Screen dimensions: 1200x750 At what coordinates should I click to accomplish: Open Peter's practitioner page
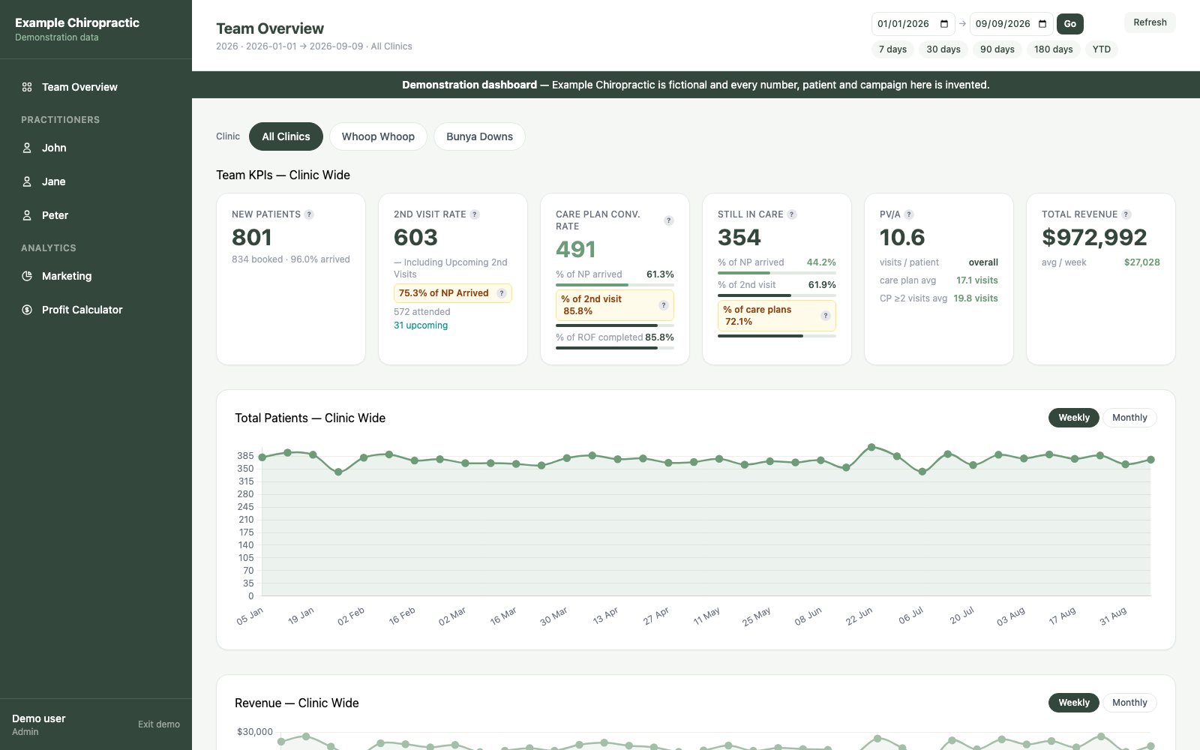(x=96, y=215)
